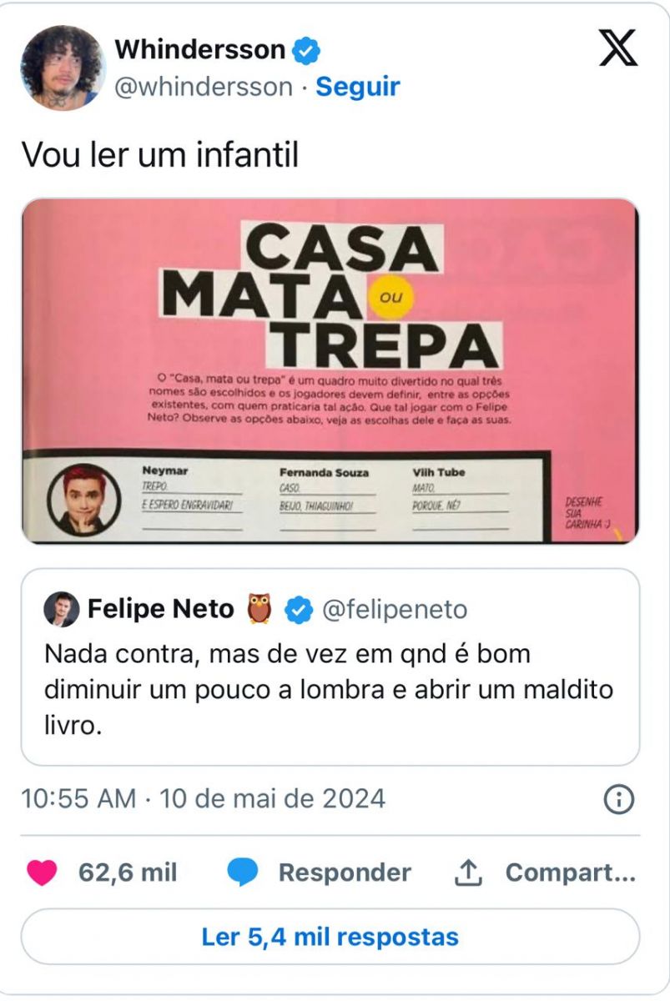Click the share upload arrow icon
The width and height of the screenshot is (670, 1001).
click(x=469, y=873)
